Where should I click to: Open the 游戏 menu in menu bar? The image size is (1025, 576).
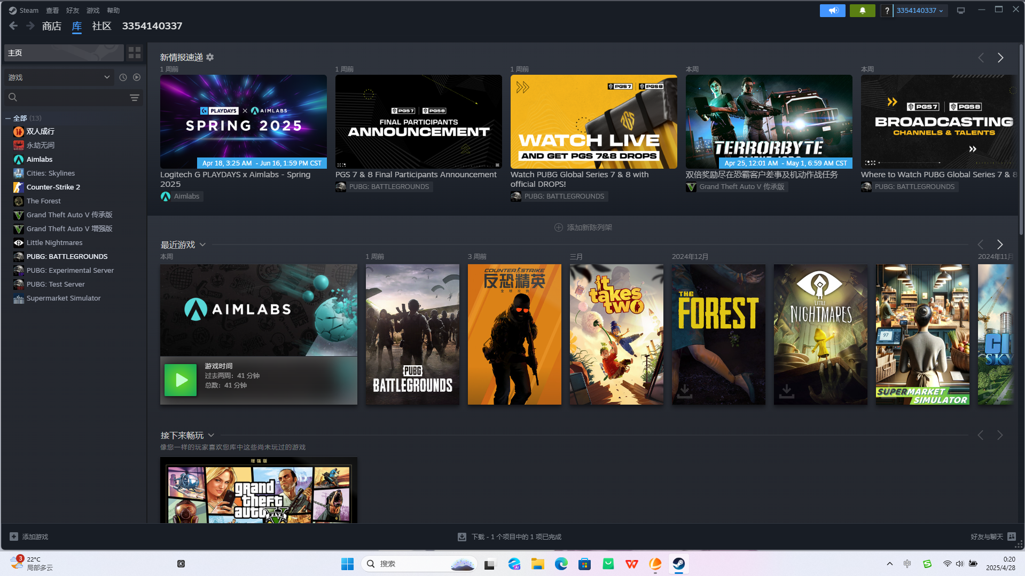point(93,10)
